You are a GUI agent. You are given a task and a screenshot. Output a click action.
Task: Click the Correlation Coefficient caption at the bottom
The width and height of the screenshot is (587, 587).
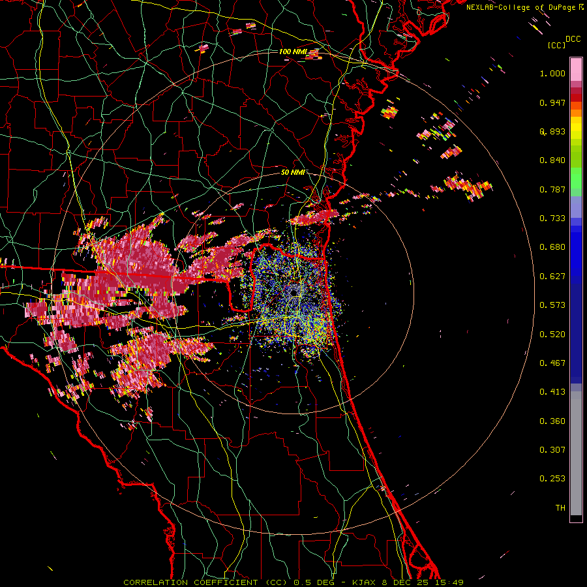point(293,582)
